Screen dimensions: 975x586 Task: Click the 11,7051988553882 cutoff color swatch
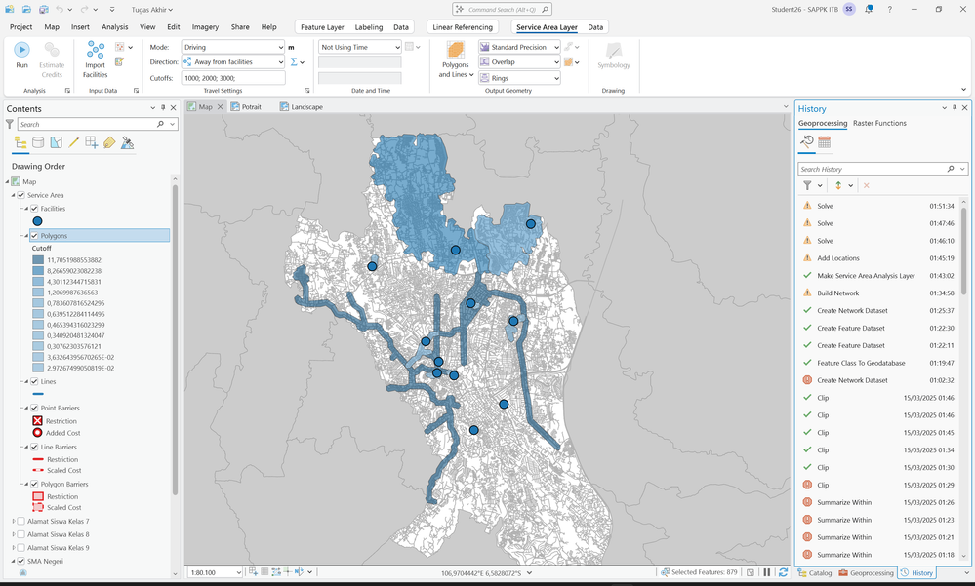click(x=38, y=259)
